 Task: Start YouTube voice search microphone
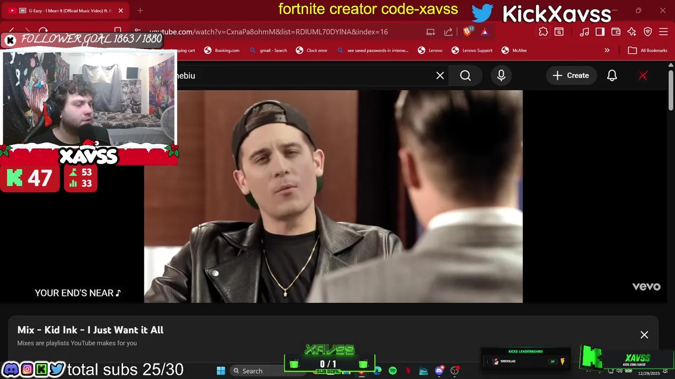click(x=501, y=75)
